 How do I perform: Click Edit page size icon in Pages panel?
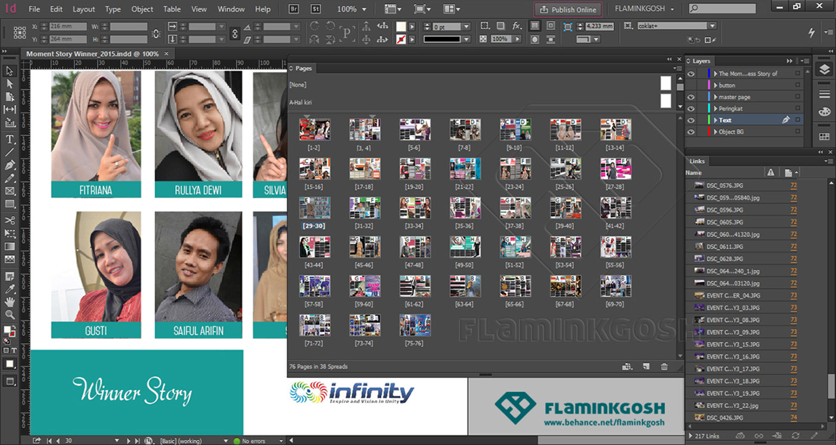(626, 366)
